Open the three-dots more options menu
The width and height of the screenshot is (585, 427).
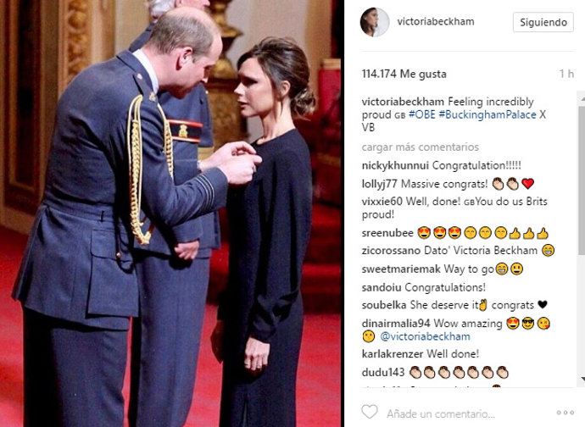click(565, 413)
